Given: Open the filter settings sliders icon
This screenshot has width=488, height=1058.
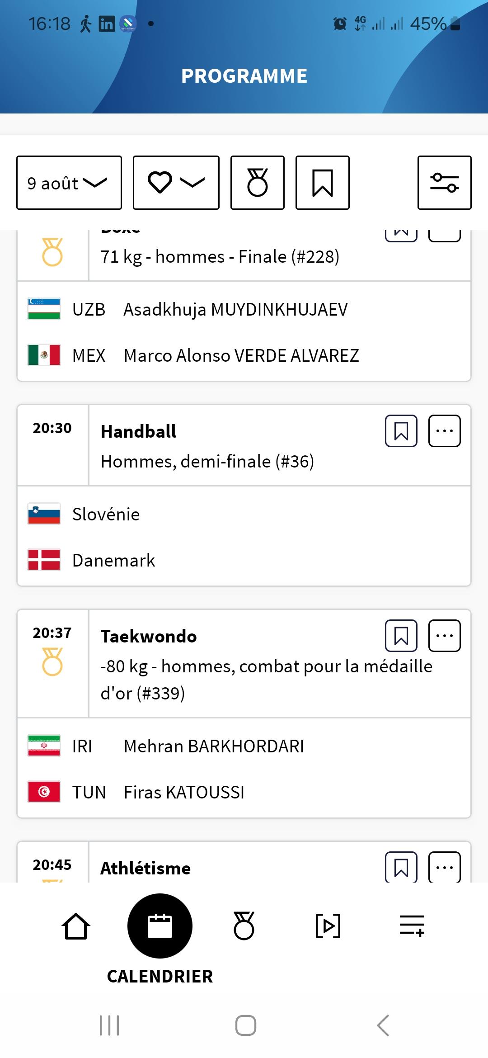Looking at the screenshot, I should [445, 183].
